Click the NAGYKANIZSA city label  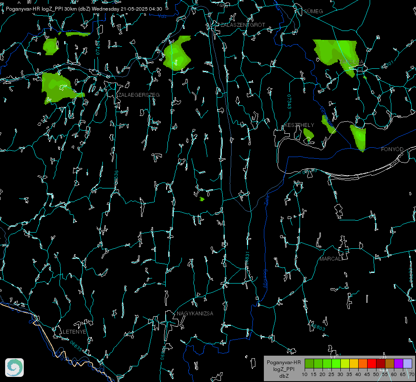(195, 313)
